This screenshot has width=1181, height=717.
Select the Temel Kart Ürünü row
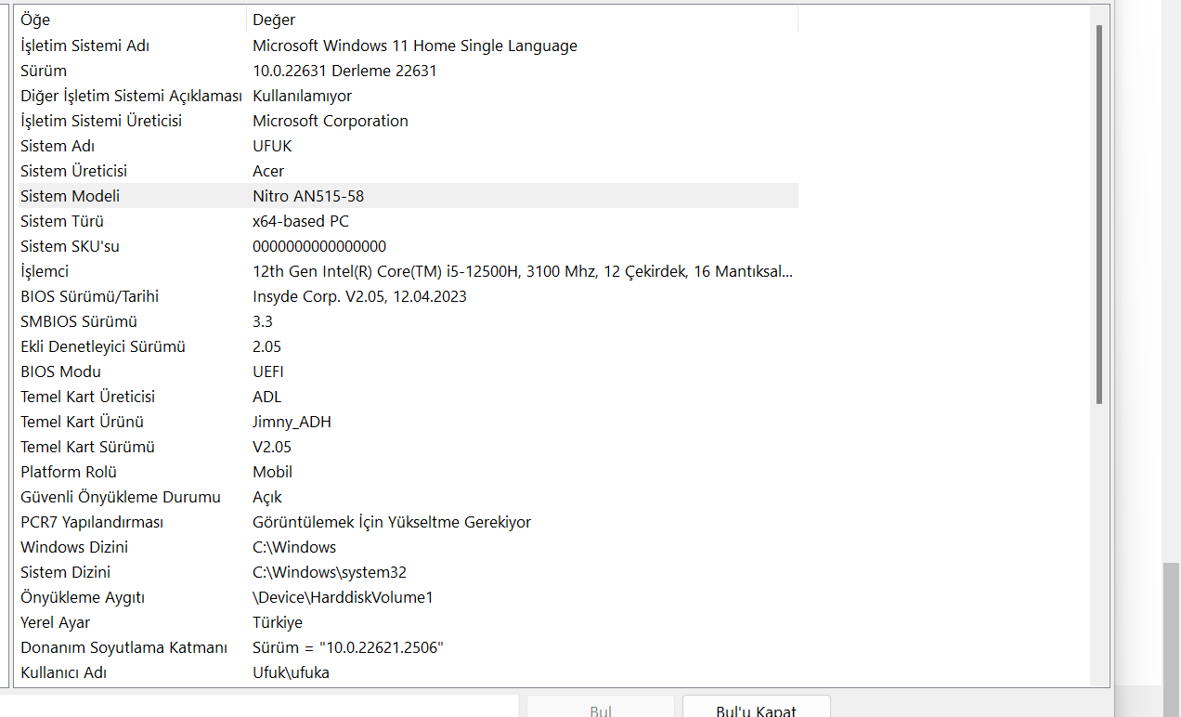tap(407, 422)
